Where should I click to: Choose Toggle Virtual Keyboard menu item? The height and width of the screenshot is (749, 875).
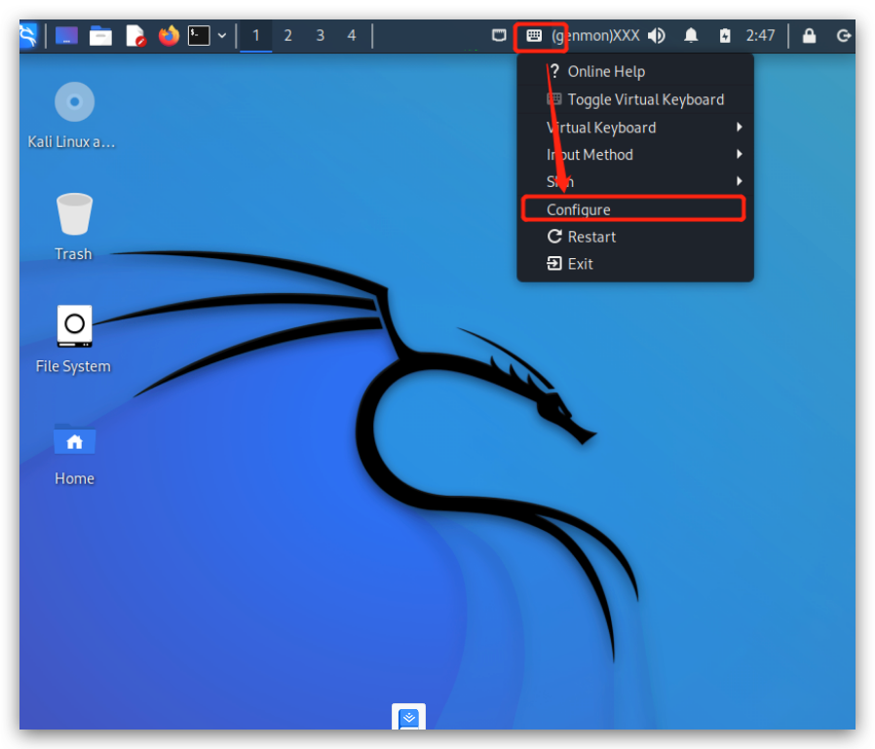(x=635, y=99)
